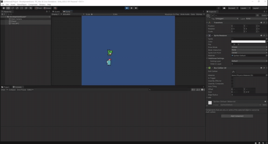This screenshot has height=144, width=268.
Task: Open Physics Material 2D object picker
Action: (x=266, y=75)
